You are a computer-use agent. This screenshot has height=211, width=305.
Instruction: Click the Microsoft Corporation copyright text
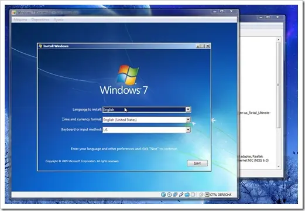point(82,161)
